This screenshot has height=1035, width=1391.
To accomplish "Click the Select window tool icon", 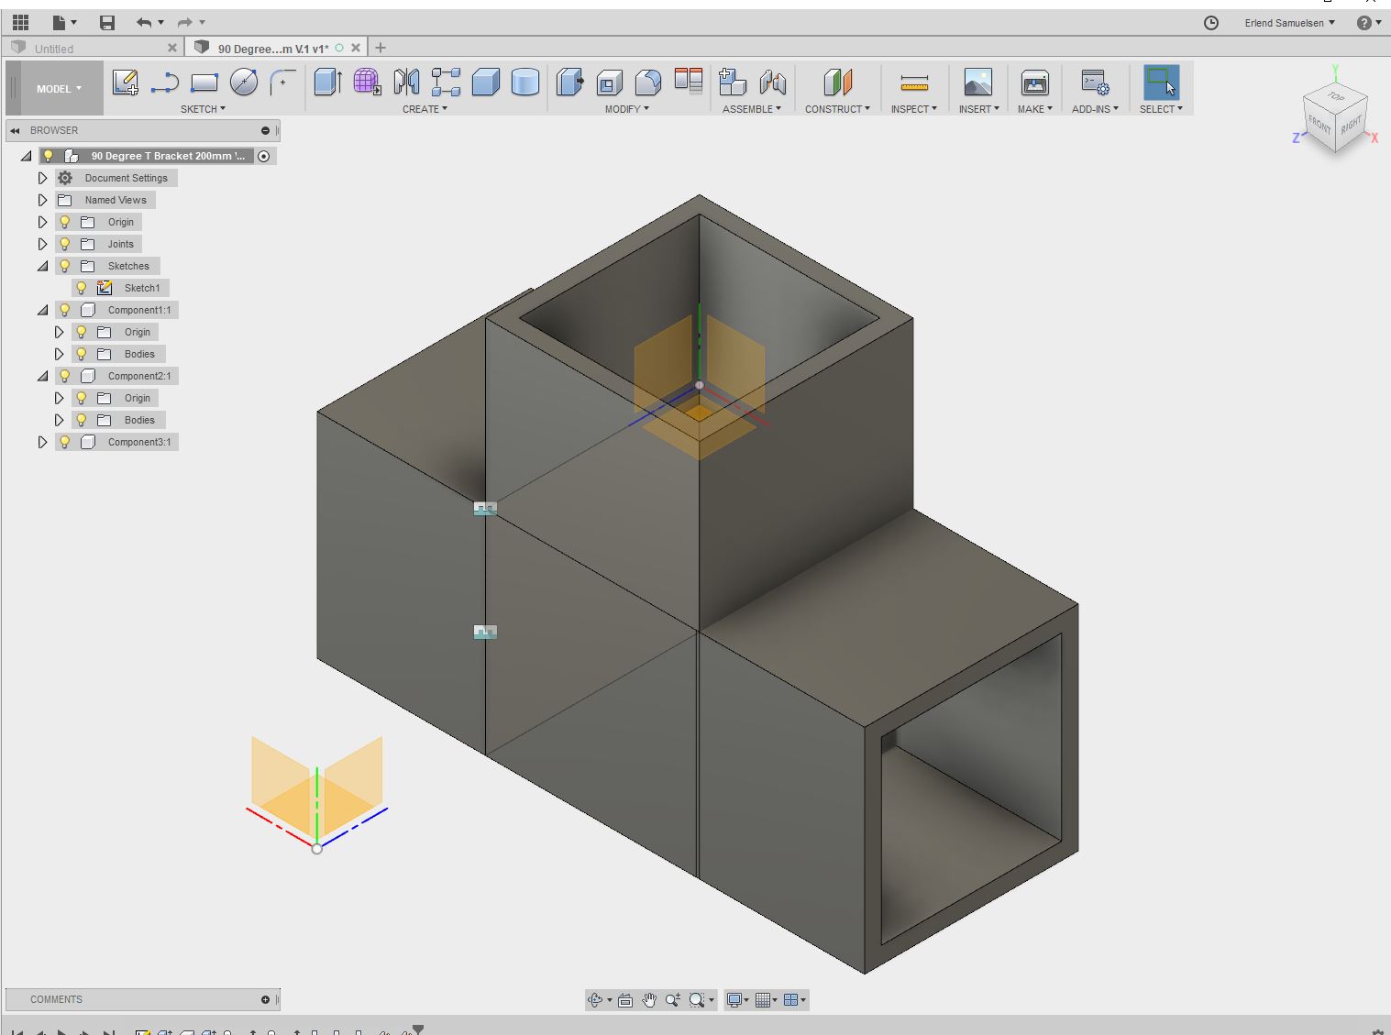I will click(1161, 83).
